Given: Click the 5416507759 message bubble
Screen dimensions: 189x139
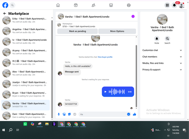Looking at the screenshot, I should (x=71, y=104).
